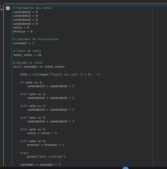Click the 'elif voto == 3:' line

click(x=33, y=106)
